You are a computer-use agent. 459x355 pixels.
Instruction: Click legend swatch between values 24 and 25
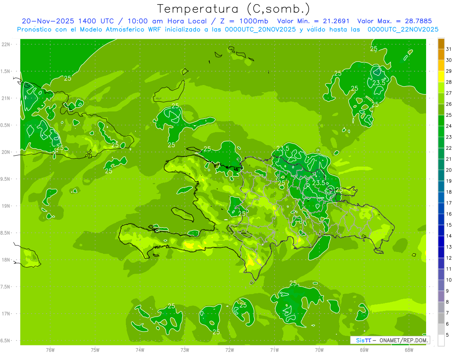pyautogui.click(x=441, y=121)
